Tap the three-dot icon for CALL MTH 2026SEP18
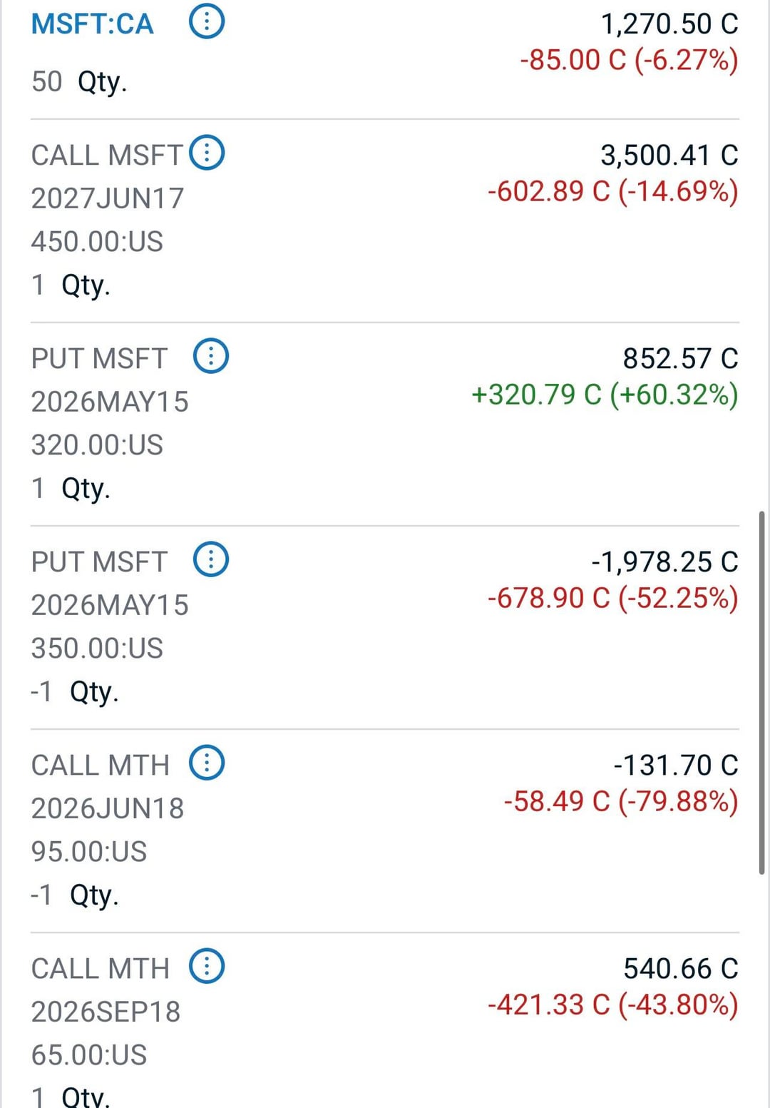This screenshot has width=770, height=1108. pos(207,966)
